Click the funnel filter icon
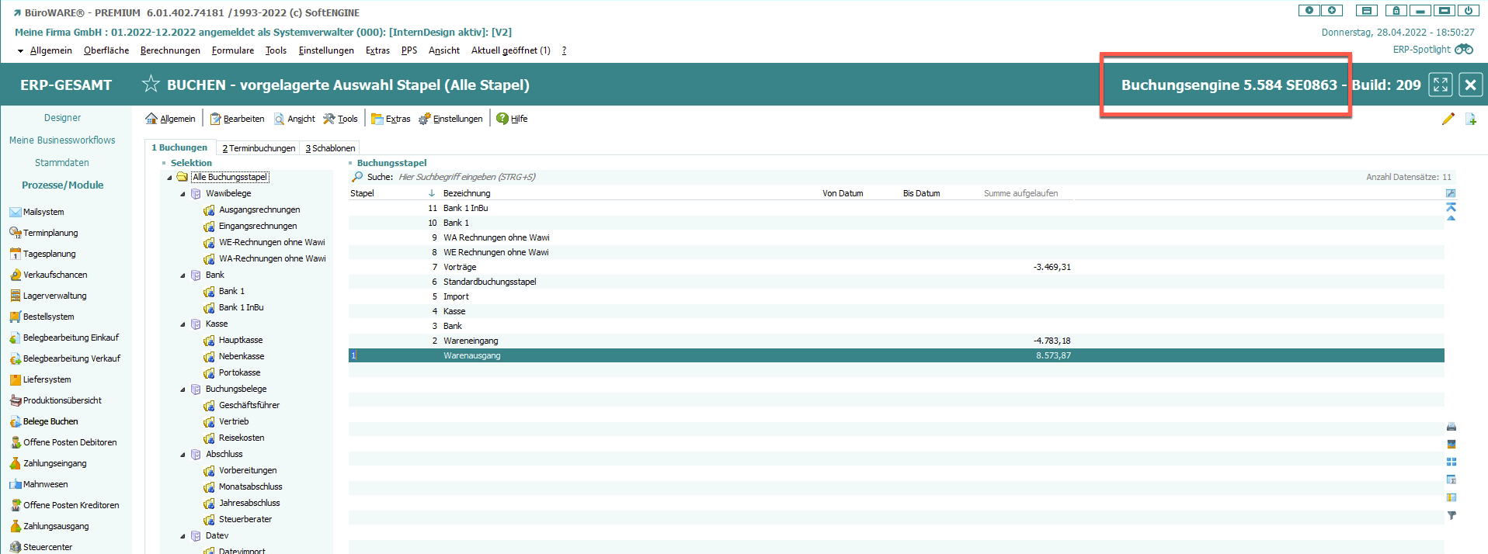Image resolution: width=1488 pixels, height=554 pixels. tap(1451, 515)
